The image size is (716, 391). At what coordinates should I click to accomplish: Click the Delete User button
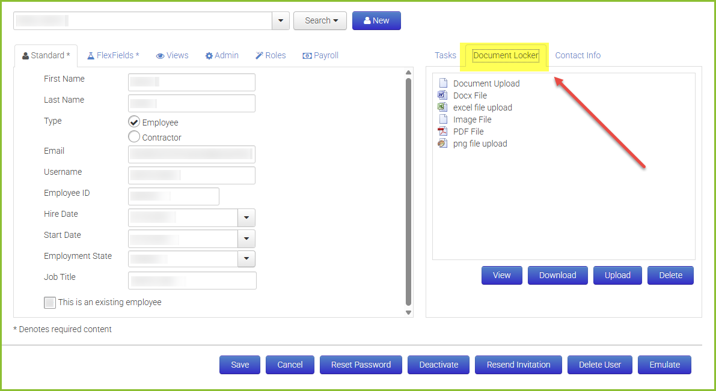[599, 365]
